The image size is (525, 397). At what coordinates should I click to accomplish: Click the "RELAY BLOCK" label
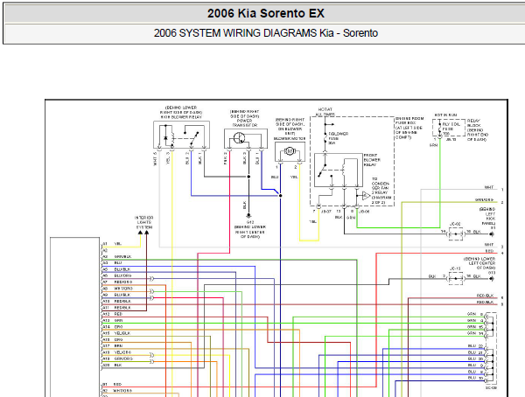point(473,123)
